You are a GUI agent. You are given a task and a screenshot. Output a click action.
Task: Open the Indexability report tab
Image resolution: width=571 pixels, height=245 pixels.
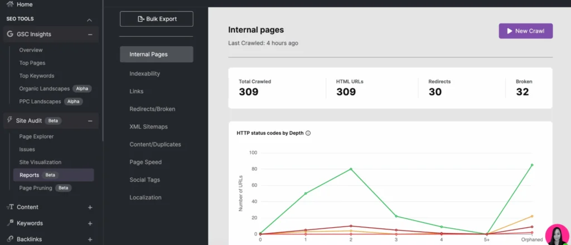point(144,73)
